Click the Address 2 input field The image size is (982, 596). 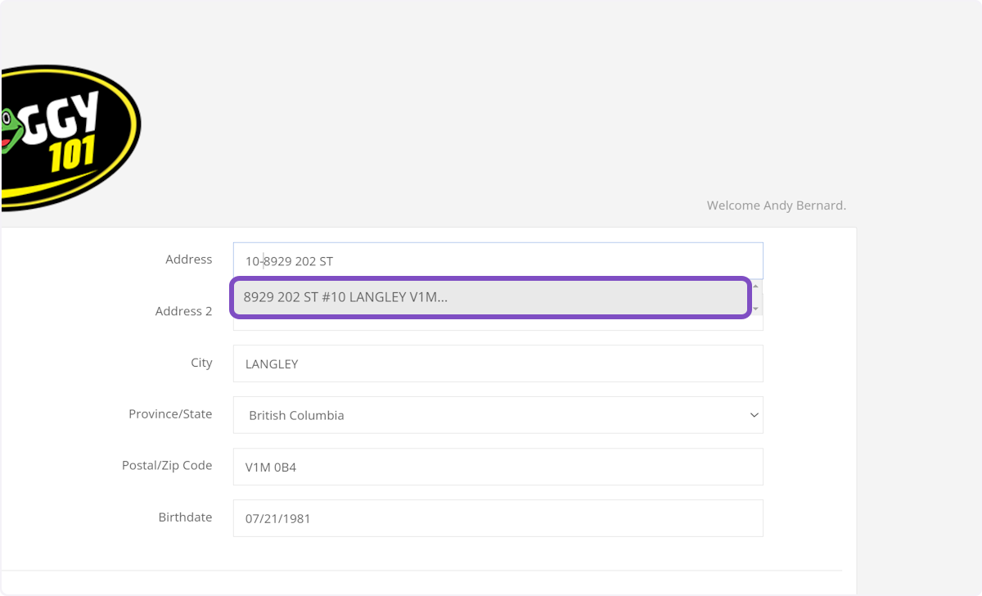(498, 319)
